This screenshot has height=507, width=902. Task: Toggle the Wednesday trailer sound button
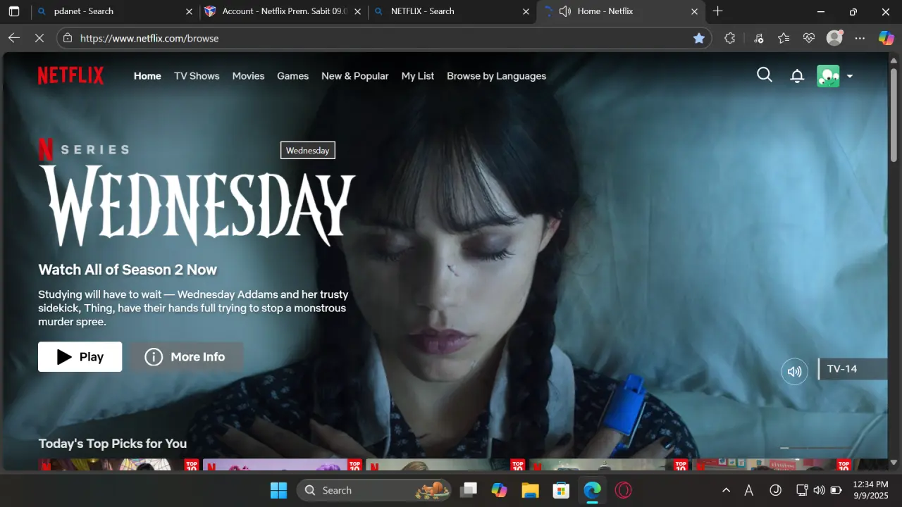(x=795, y=371)
